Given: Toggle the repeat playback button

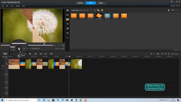Looking at the screenshot, I should (33, 48).
